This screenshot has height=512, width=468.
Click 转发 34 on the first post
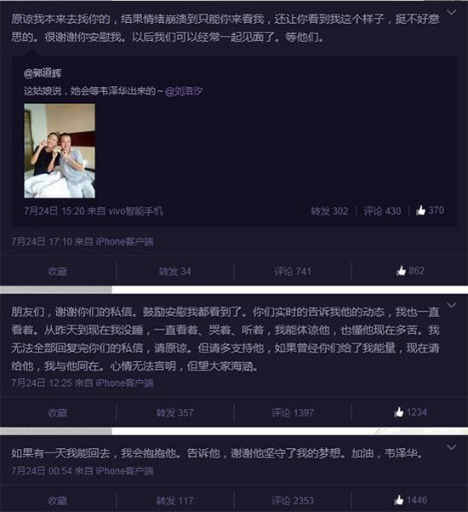click(x=174, y=272)
